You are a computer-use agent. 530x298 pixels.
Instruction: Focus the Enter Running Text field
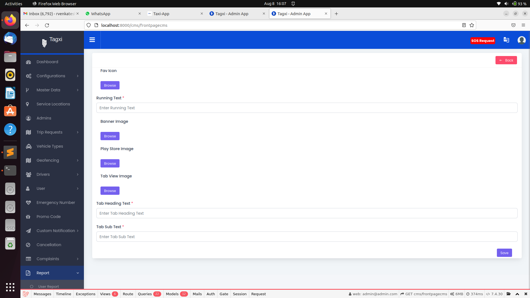point(307,108)
